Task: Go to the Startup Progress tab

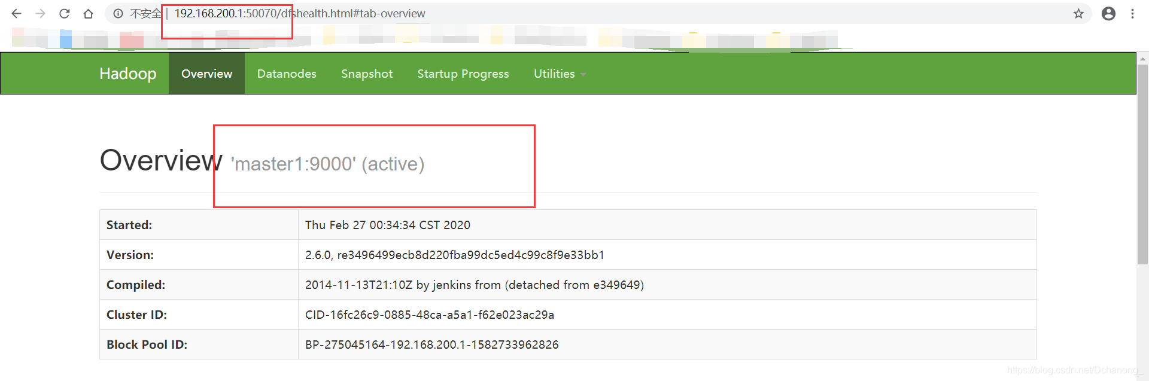Action: tap(463, 74)
